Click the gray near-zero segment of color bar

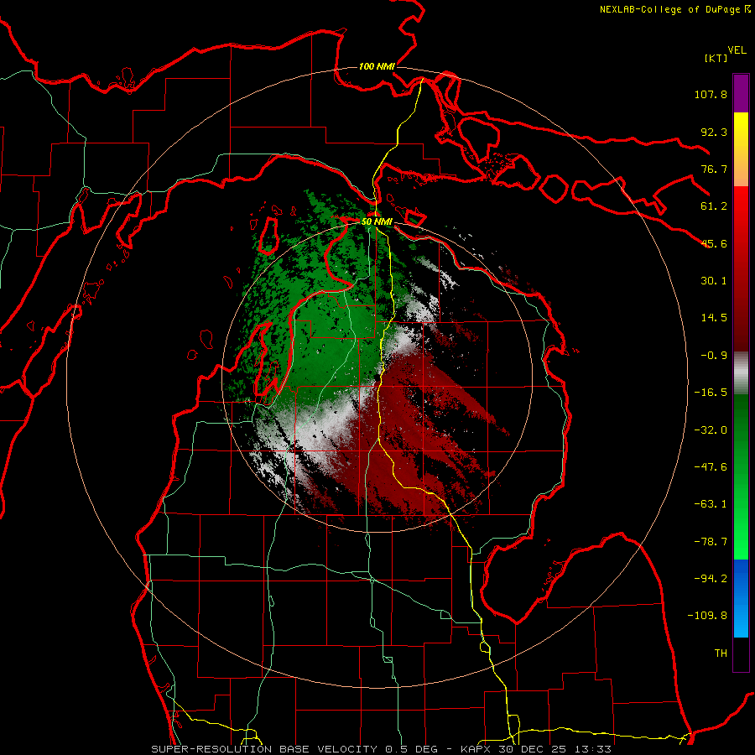coord(741,373)
